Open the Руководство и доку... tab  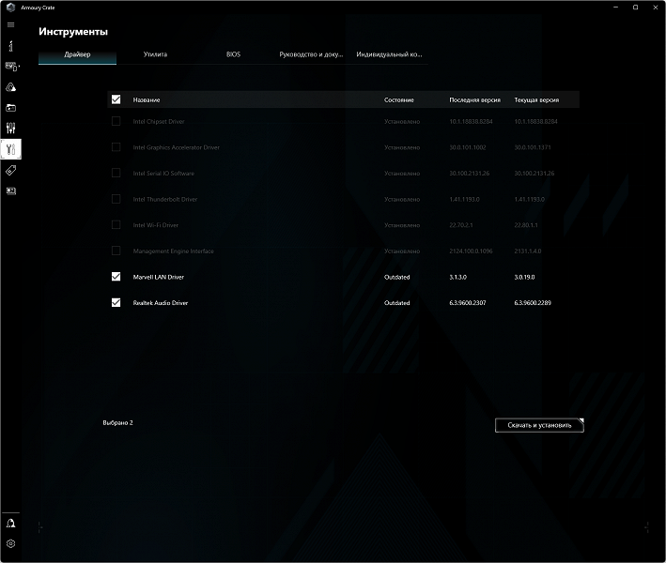click(x=311, y=54)
